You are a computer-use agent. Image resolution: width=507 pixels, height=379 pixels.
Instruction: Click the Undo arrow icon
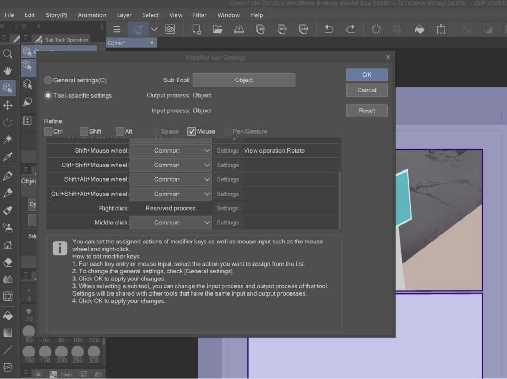[x=329, y=30]
